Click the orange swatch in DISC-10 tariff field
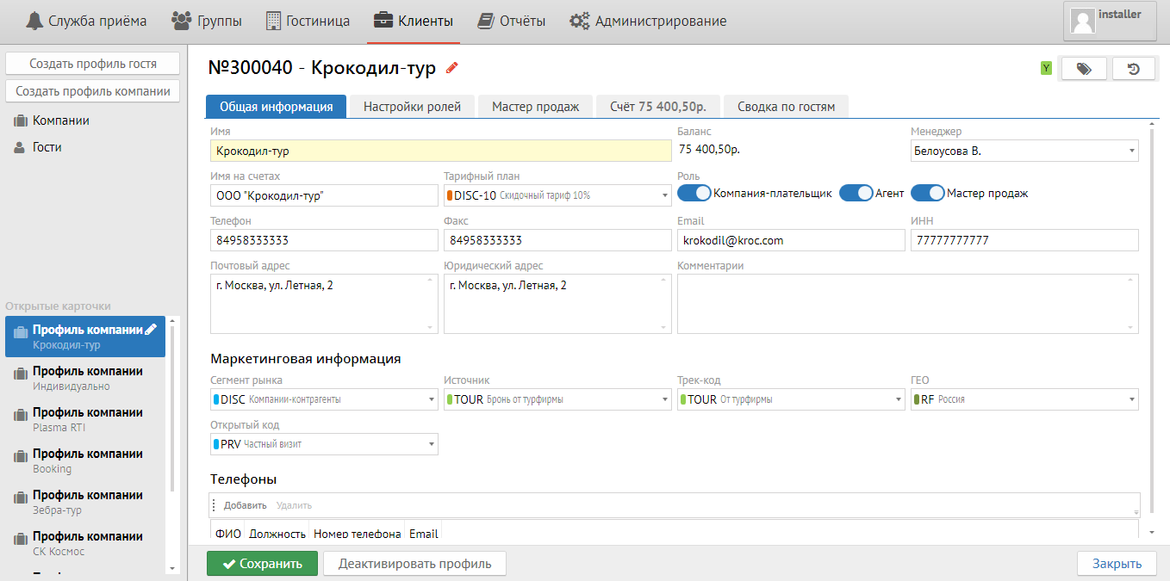 (x=450, y=195)
